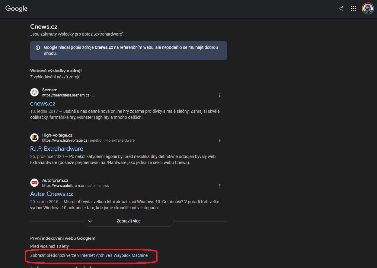Image resolution: width=377 pixels, height=268 pixels.
Task: Click the searchtest.seznam.cz URL text
Action: (68, 95)
